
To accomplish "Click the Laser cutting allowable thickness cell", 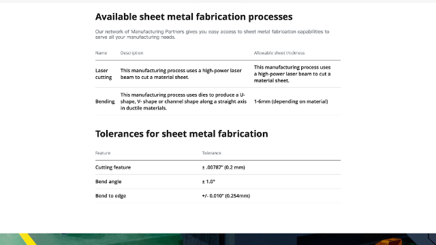I will (x=292, y=74).
